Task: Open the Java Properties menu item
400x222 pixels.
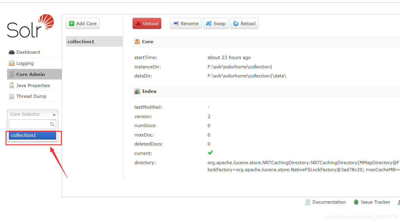Action: pyautogui.click(x=34, y=85)
